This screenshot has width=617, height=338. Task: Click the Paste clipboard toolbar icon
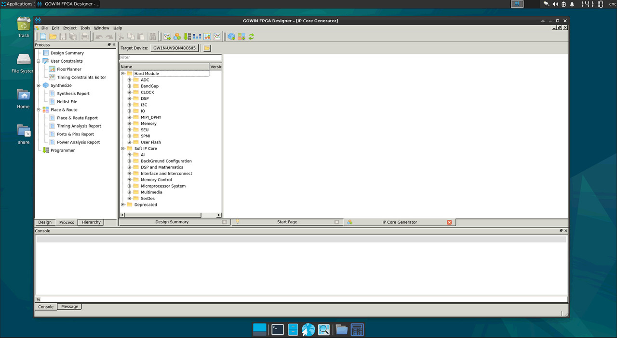pyautogui.click(x=141, y=37)
